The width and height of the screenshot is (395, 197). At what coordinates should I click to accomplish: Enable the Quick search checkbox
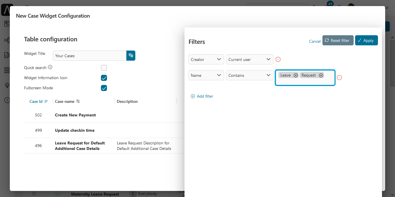[104, 68]
